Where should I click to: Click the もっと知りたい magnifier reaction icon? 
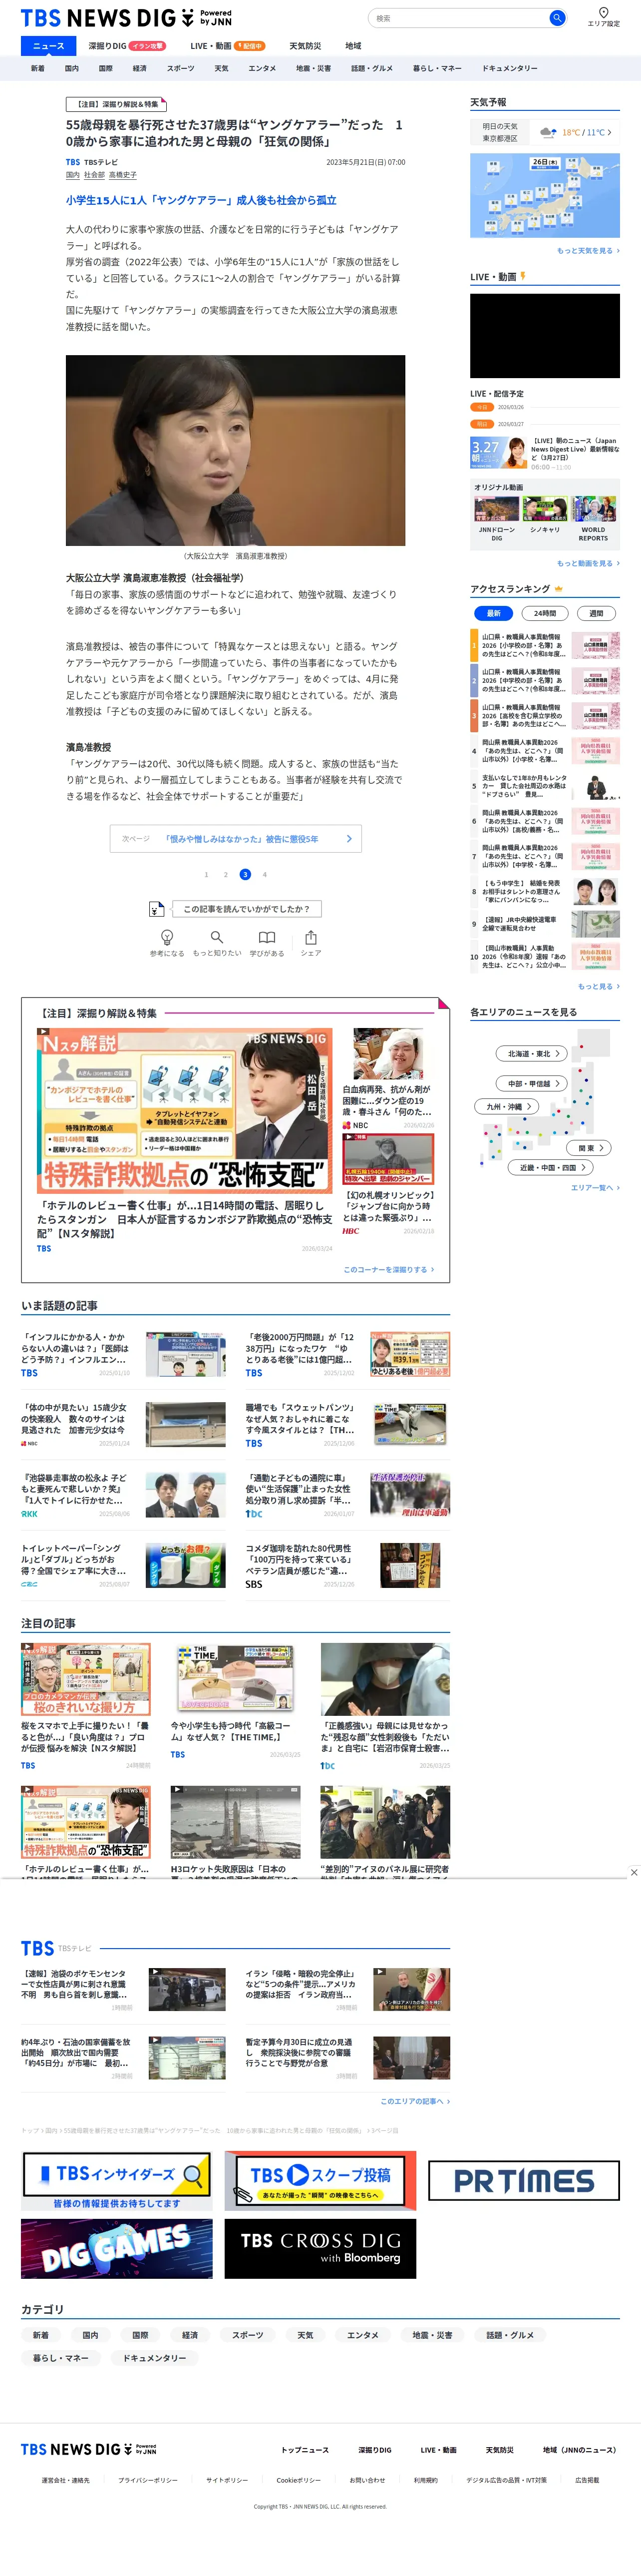tap(216, 937)
